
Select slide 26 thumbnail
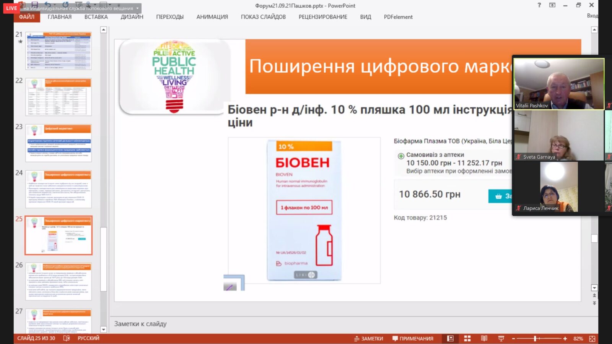tap(59, 281)
